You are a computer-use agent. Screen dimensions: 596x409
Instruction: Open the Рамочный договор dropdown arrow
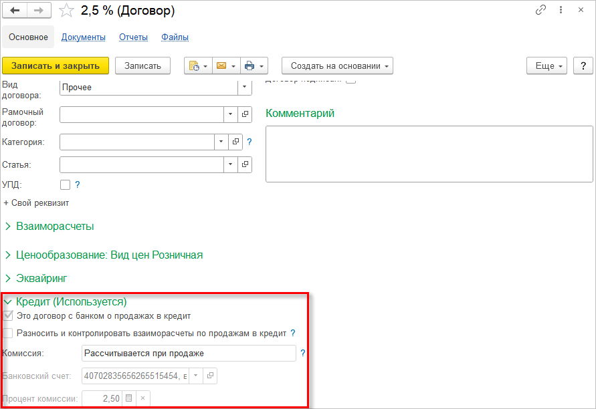tap(230, 114)
